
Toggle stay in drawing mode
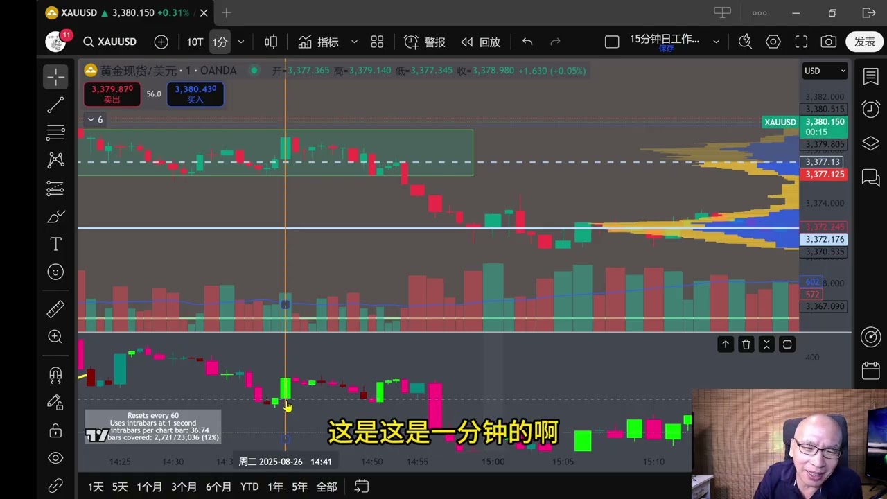(55, 403)
